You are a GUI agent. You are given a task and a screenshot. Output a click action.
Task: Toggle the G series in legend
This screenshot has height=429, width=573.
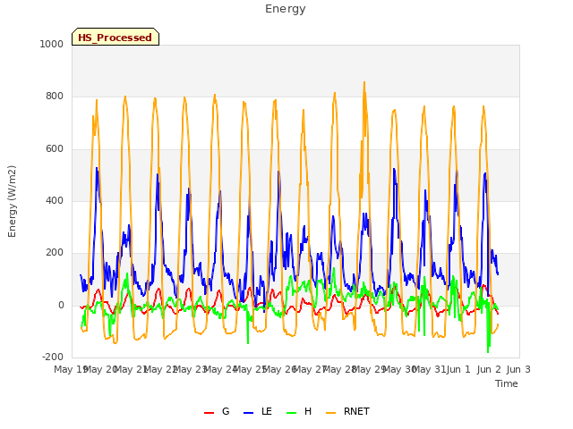pyautogui.click(x=217, y=411)
